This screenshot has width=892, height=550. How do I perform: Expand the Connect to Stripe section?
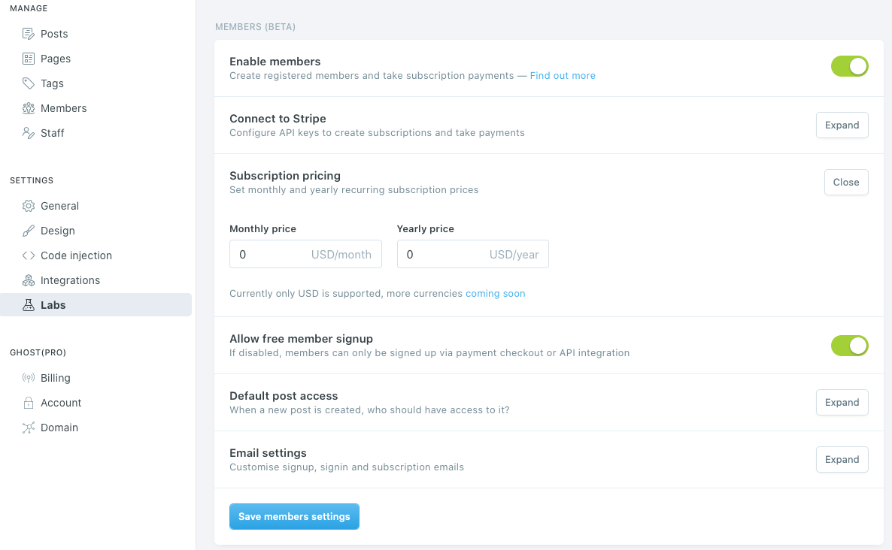point(842,125)
